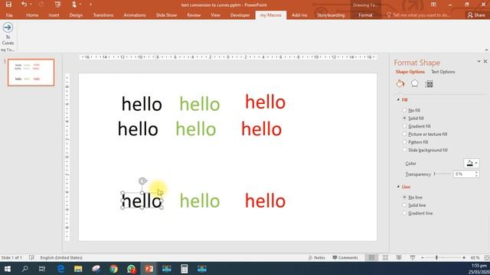Select Gradient fill radio option

tap(404, 126)
